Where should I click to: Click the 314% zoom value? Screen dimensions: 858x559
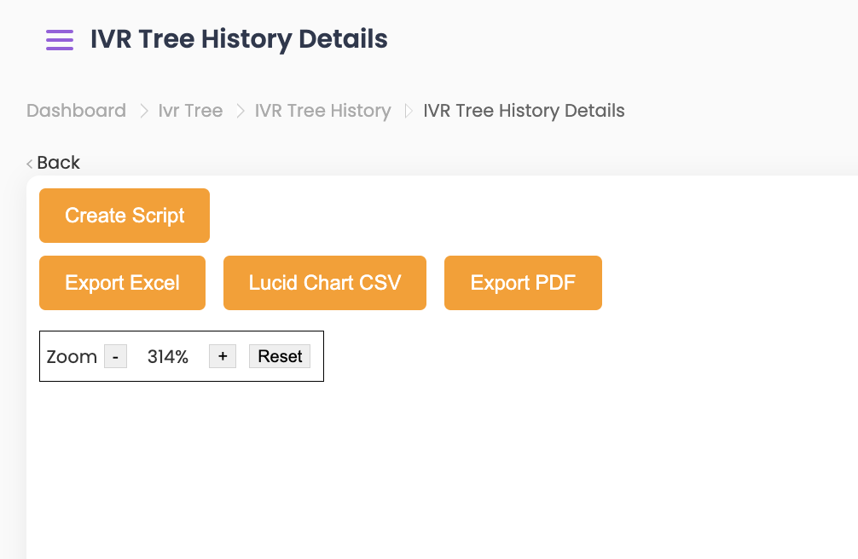click(168, 357)
